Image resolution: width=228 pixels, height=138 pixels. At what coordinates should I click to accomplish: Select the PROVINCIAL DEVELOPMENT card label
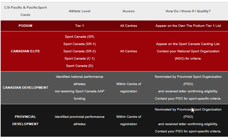25,120
